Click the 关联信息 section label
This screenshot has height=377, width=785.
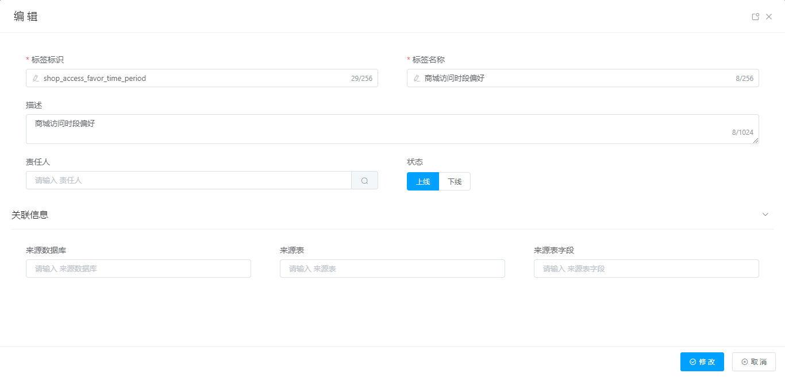[29, 215]
